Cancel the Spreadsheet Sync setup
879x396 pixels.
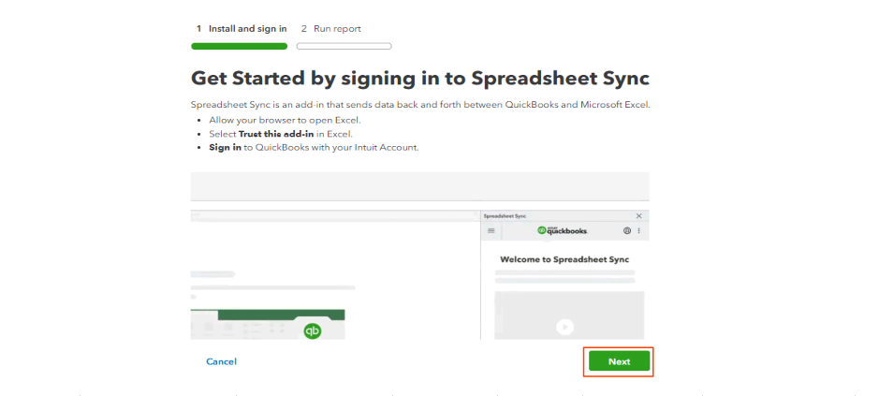pos(222,361)
